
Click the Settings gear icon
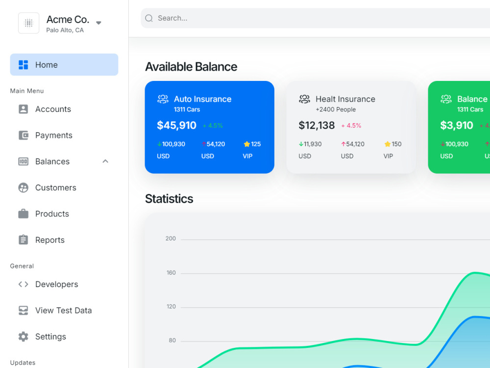(24, 337)
